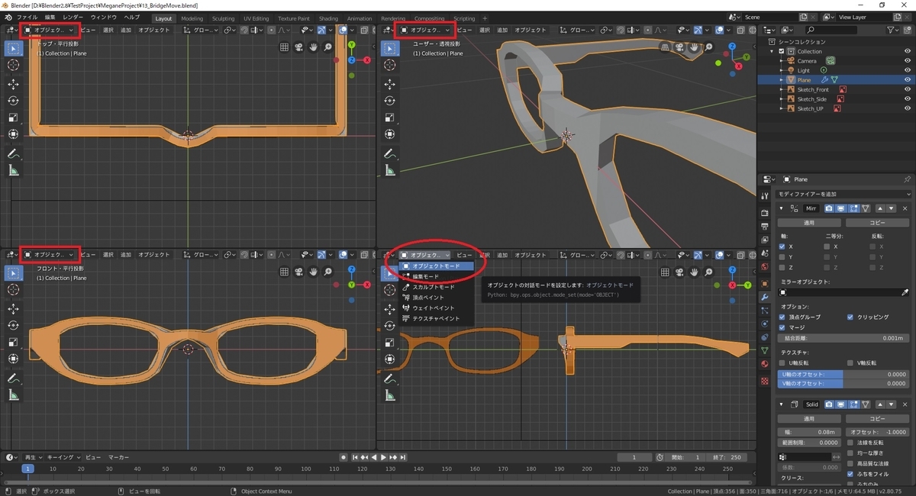Open the ファイル menu
This screenshot has height=496, width=916.
pyautogui.click(x=27, y=17)
